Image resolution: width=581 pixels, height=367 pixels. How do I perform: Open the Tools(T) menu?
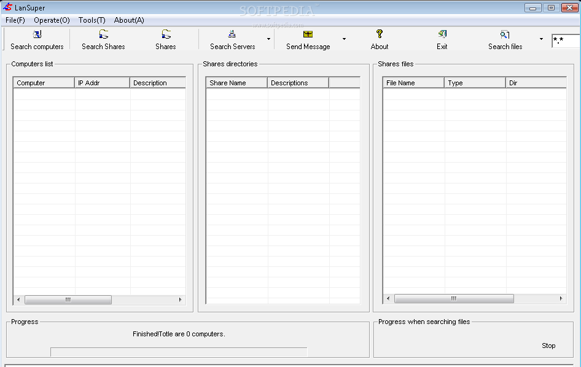[x=92, y=20]
